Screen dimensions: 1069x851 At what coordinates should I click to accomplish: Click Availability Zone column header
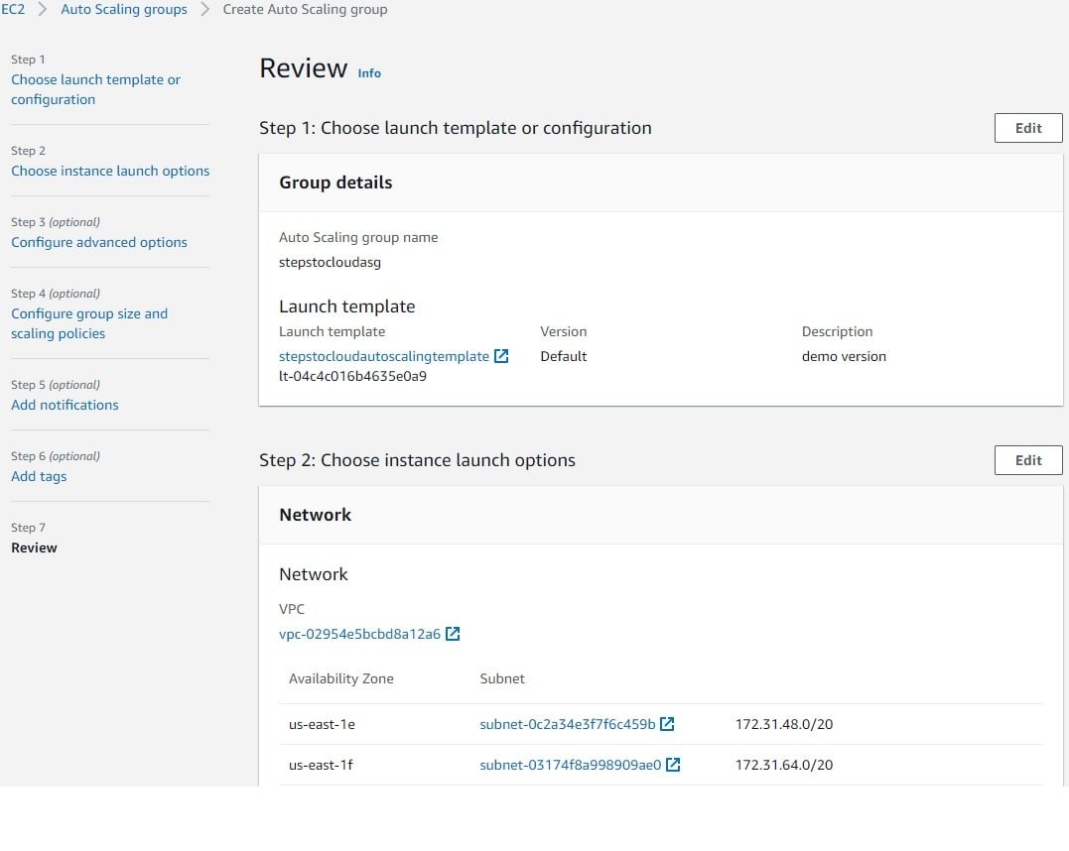pyautogui.click(x=340, y=678)
